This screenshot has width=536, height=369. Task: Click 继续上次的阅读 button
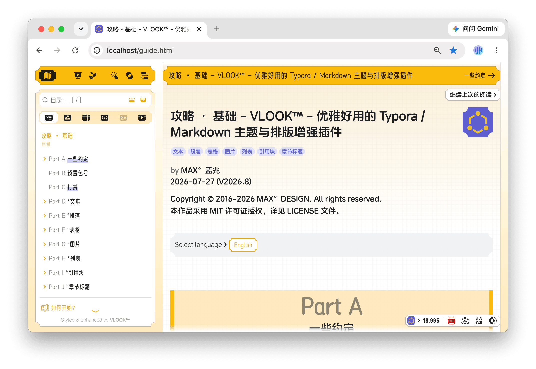point(473,95)
